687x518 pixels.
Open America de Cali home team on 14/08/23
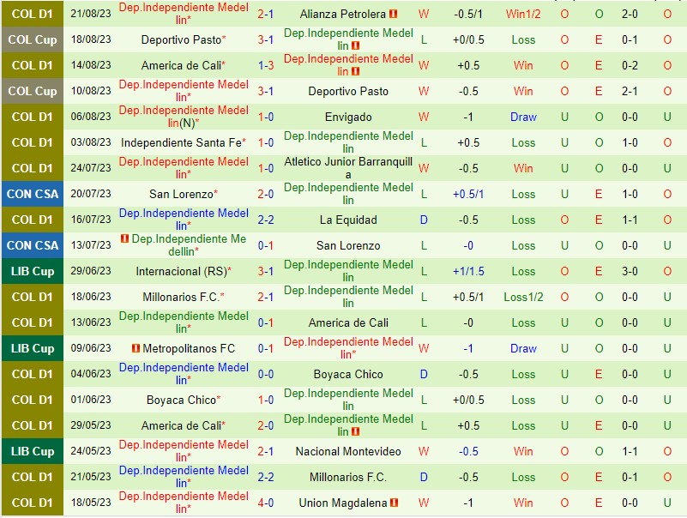pyautogui.click(x=181, y=66)
